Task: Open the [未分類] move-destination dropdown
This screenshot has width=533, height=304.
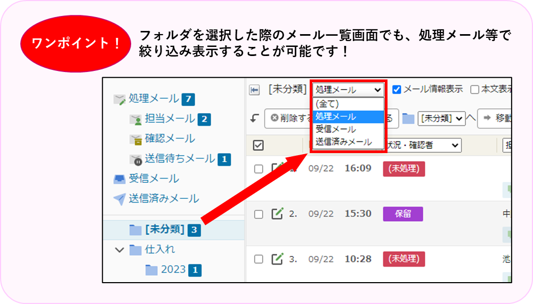Action: (x=441, y=118)
